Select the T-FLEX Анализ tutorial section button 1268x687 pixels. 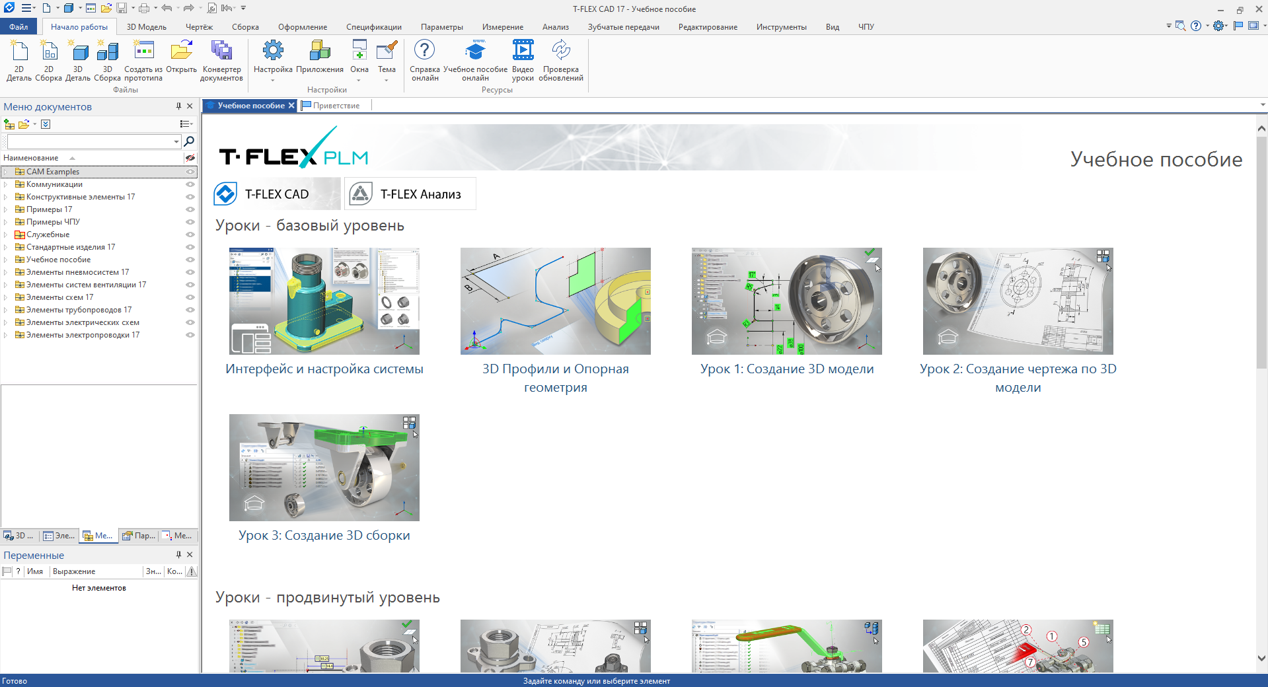410,194
